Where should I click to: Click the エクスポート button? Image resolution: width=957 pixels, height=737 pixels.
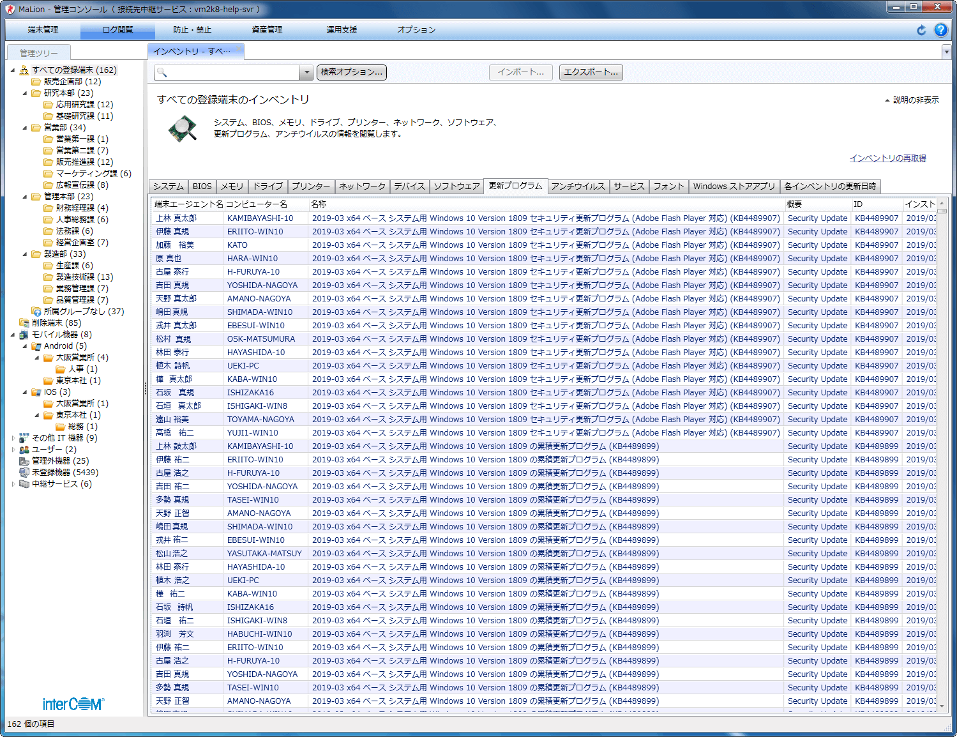(591, 73)
